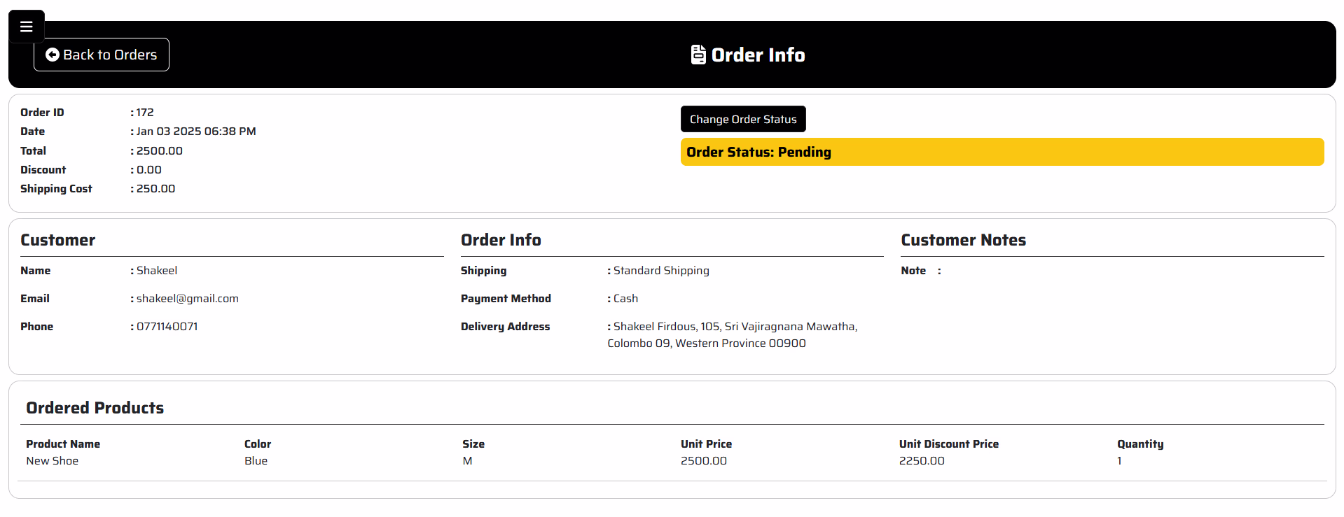
Task: Click the Shipping Cost value 250.00
Action: point(155,189)
